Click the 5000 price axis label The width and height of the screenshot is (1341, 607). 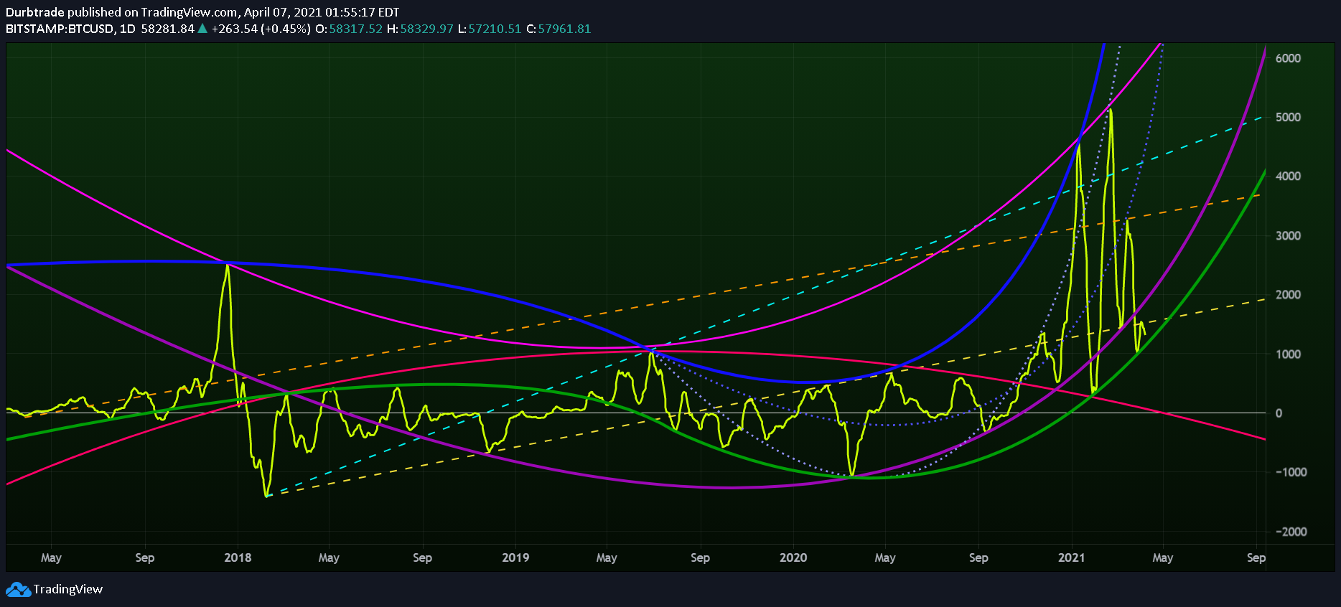coord(1288,117)
